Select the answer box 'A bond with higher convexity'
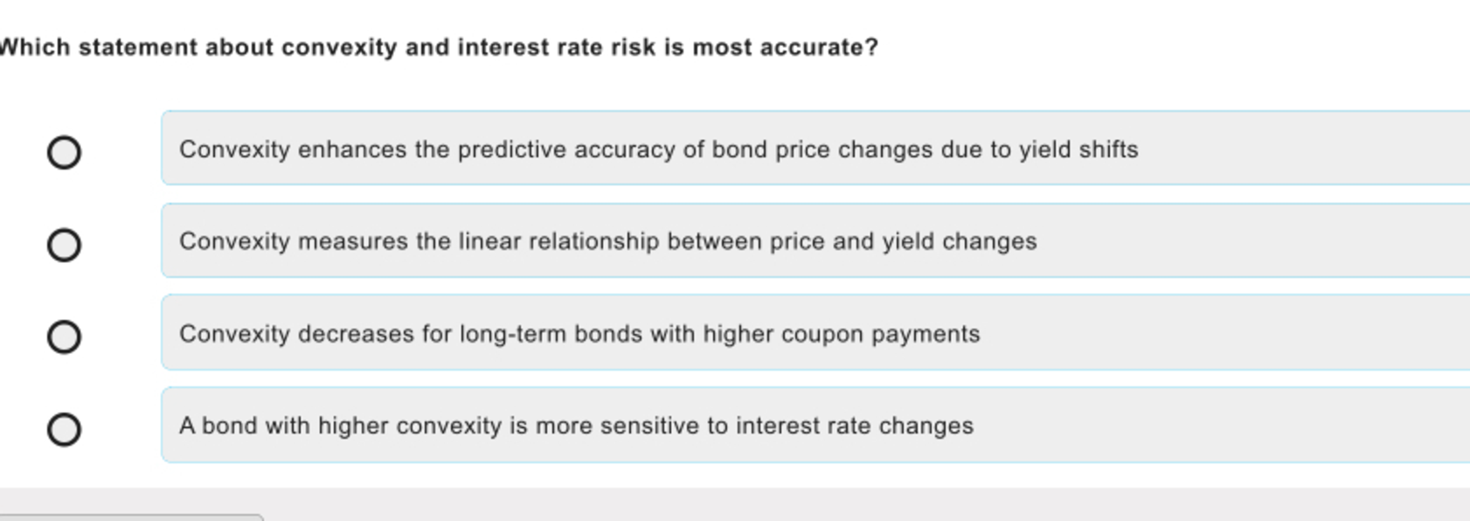This screenshot has height=521, width=1470. coord(815,425)
